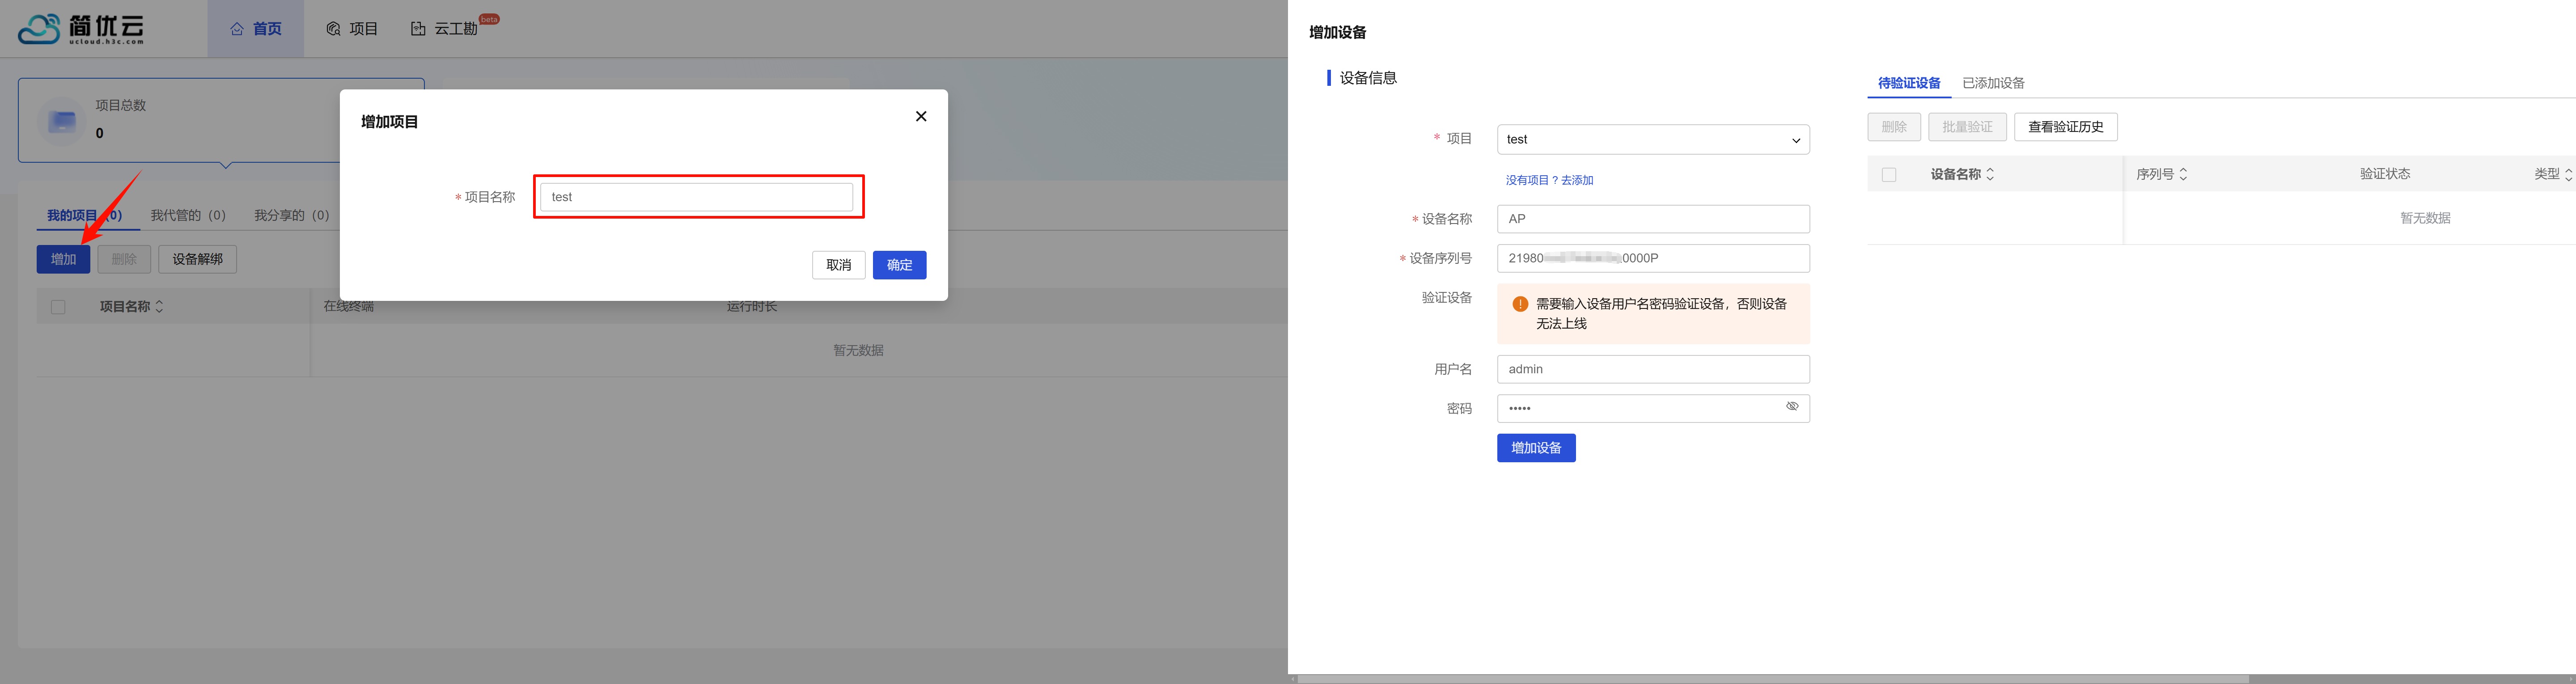Image resolution: width=2576 pixels, height=684 pixels.
Task: Click the blue 增加设备 button
Action: pyautogui.click(x=1536, y=448)
